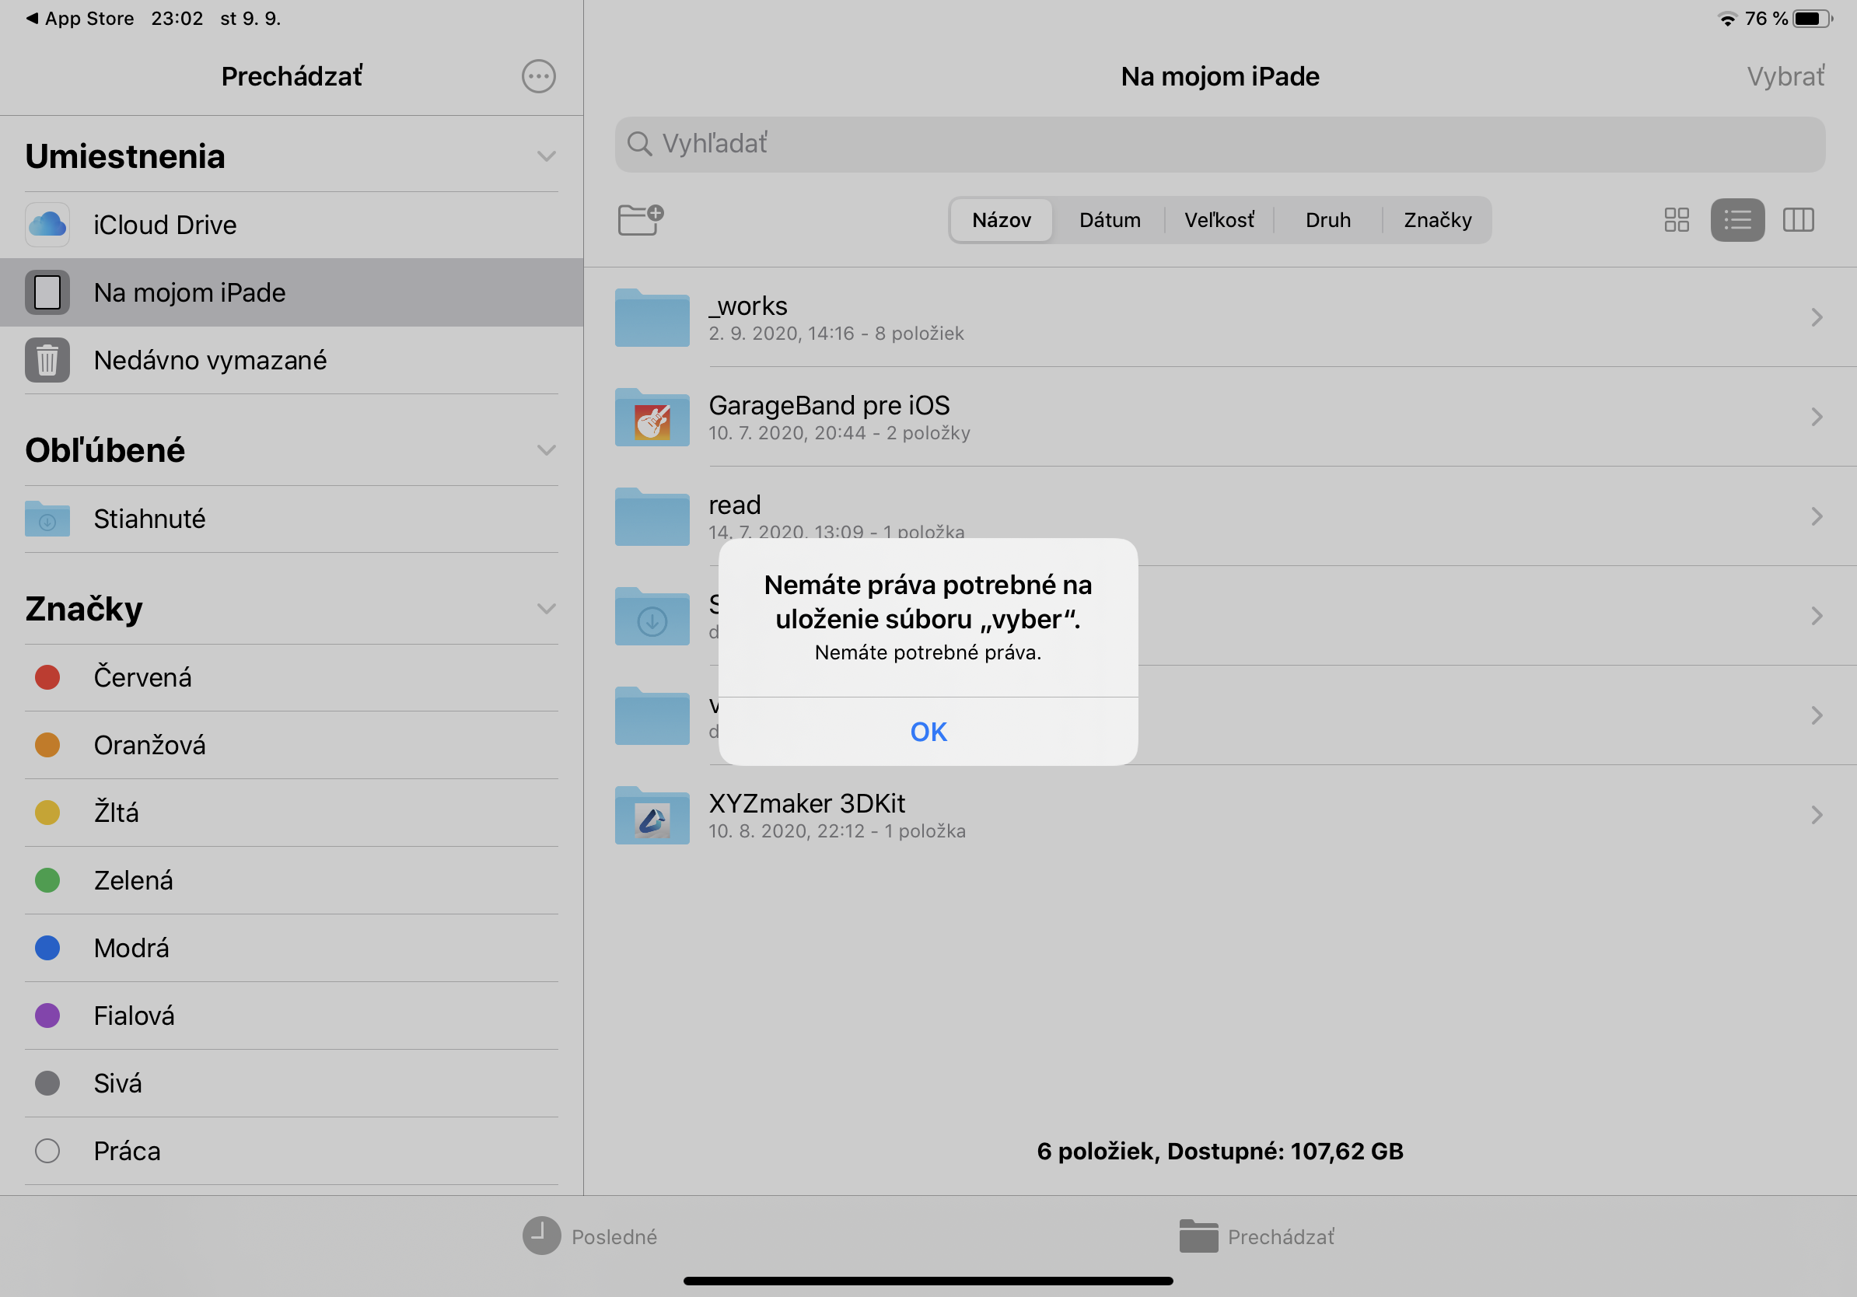Sort files by Dátum
Image resolution: width=1857 pixels, height=1297 pixels.
pos(1109,220)
